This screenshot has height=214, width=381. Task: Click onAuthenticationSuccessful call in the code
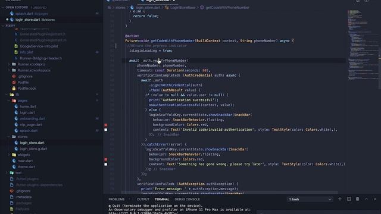click(174, 105)
